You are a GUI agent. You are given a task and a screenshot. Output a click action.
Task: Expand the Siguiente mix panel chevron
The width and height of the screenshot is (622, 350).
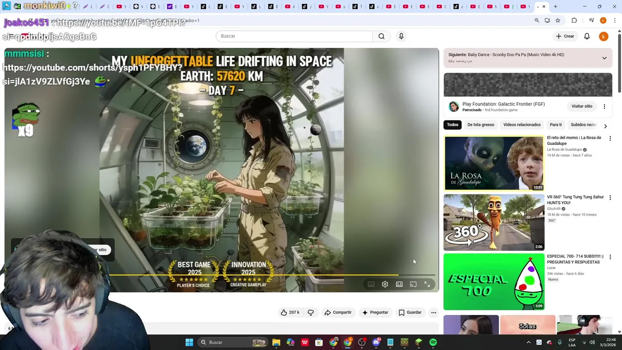(x=604, y=58)
